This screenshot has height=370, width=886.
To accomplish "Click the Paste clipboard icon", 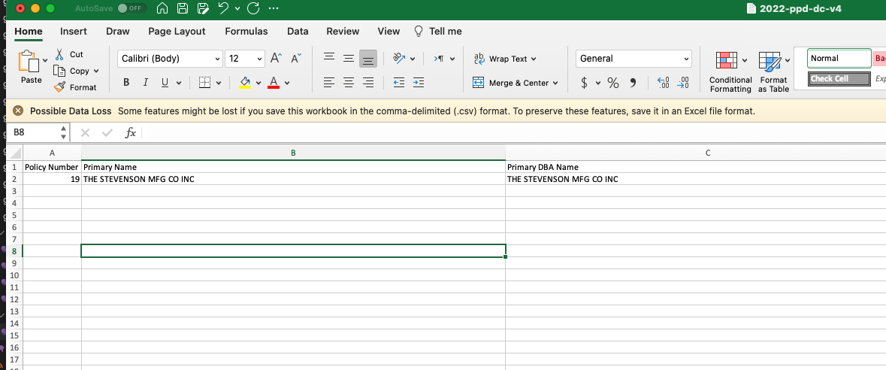I will click(28, 62).
